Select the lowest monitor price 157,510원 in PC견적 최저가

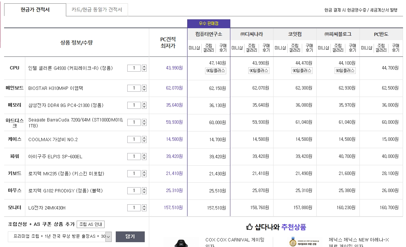[x=173, y=208]
